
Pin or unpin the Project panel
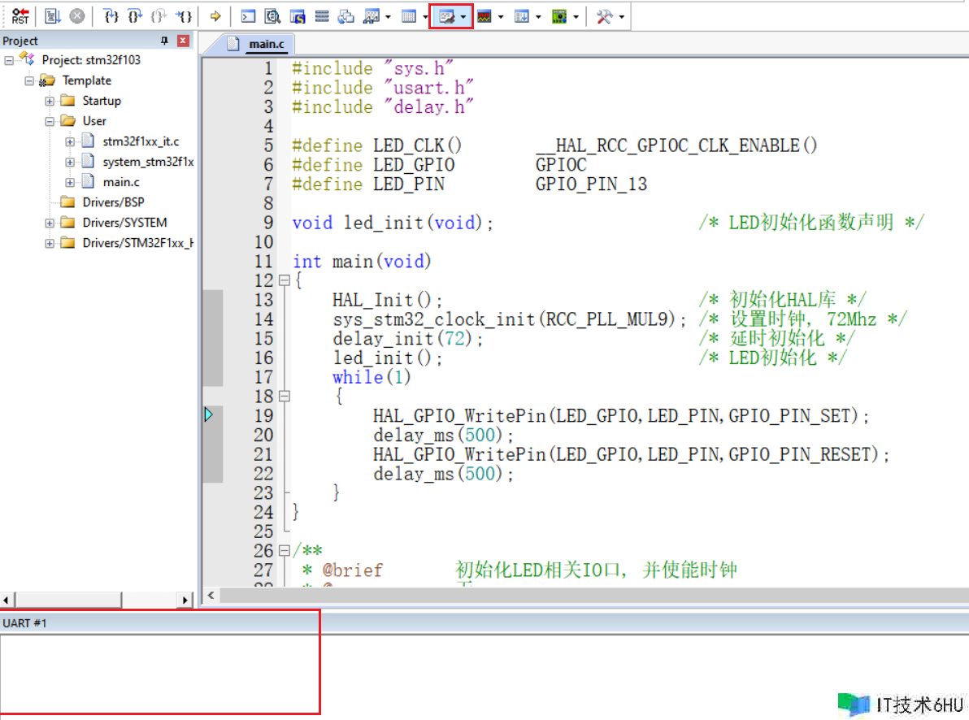pos(165,41)
